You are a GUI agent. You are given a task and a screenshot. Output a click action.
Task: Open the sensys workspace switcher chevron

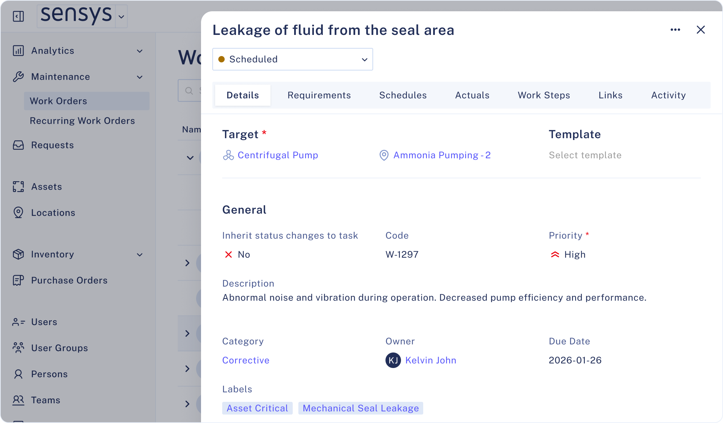(121, 17)
